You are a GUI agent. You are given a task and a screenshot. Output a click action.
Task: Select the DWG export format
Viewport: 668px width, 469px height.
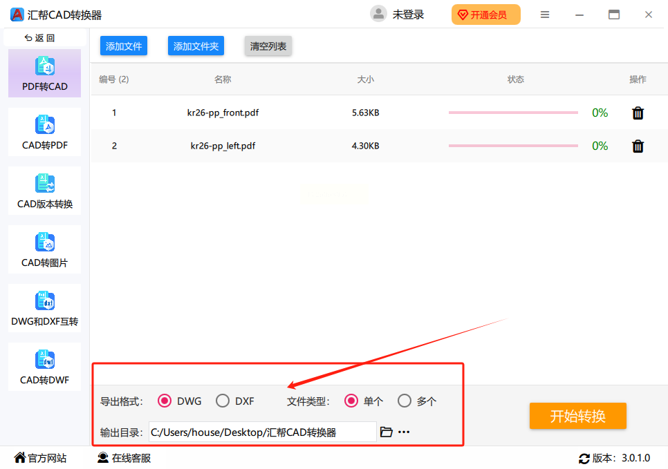click(x=165, y=401)
